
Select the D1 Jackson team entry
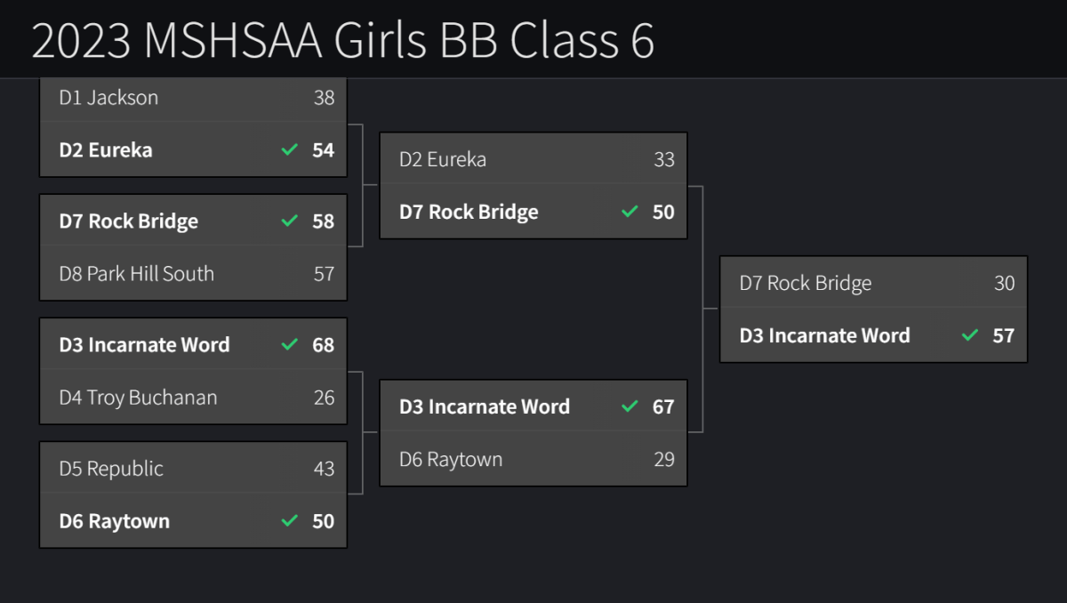108,98
